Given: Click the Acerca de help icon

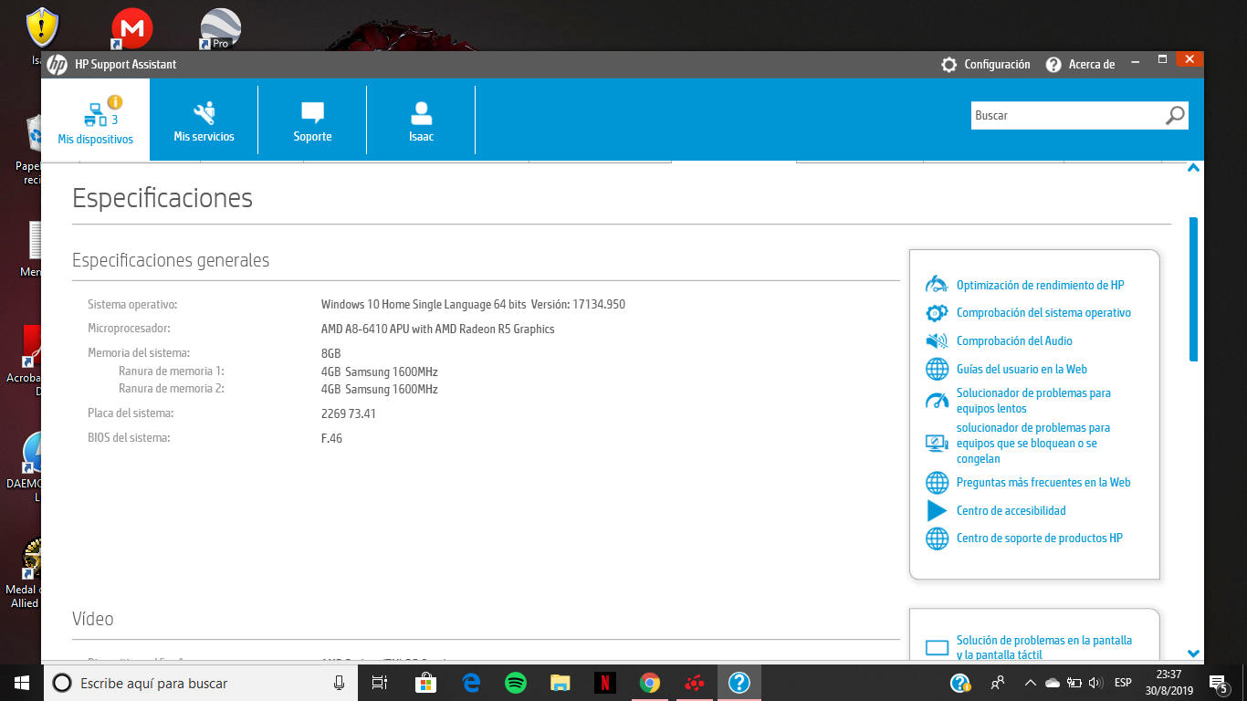Looking at the screenshot, I should tap(1053, 65).
